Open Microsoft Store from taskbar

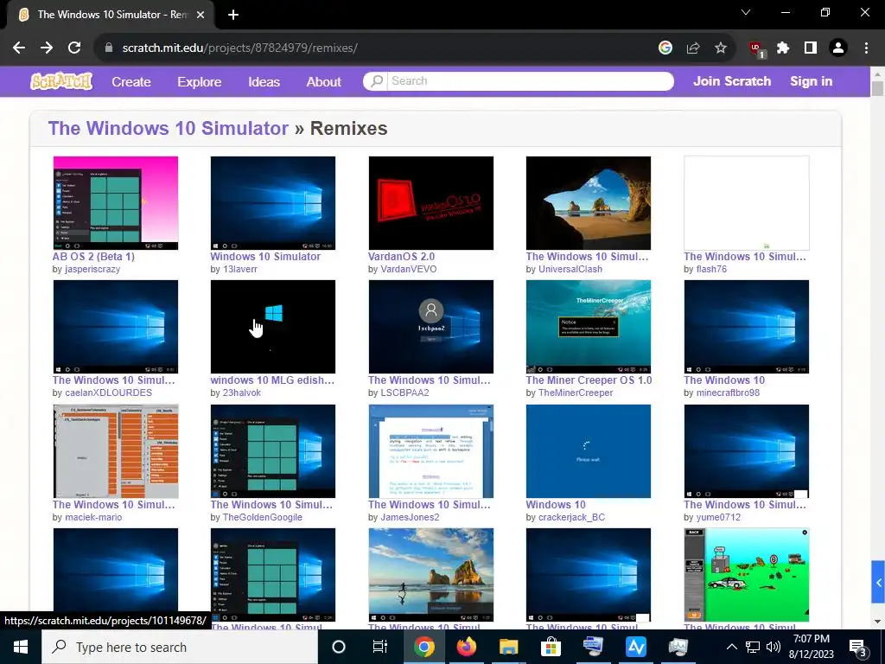pyautogui.click(x=551, y=647)
